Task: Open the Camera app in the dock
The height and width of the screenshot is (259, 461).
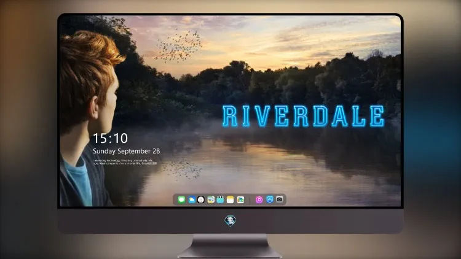Action: click(x=280, y=199)
